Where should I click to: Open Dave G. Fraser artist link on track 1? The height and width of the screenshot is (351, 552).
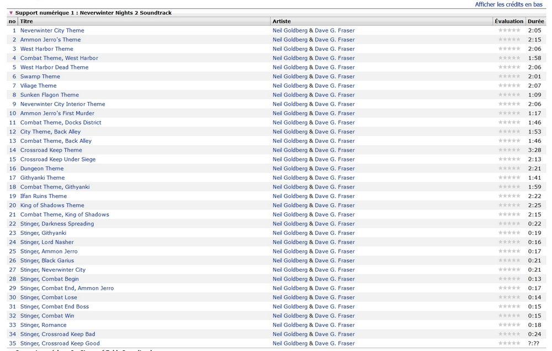click(x=335, y=30)
